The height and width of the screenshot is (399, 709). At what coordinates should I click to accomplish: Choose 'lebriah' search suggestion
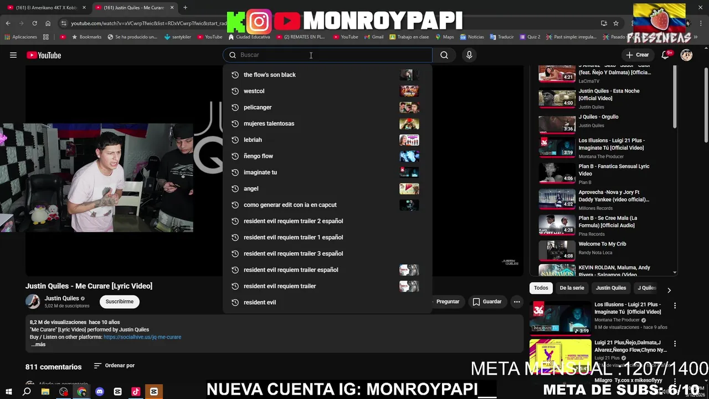click(x=327, y=140)
